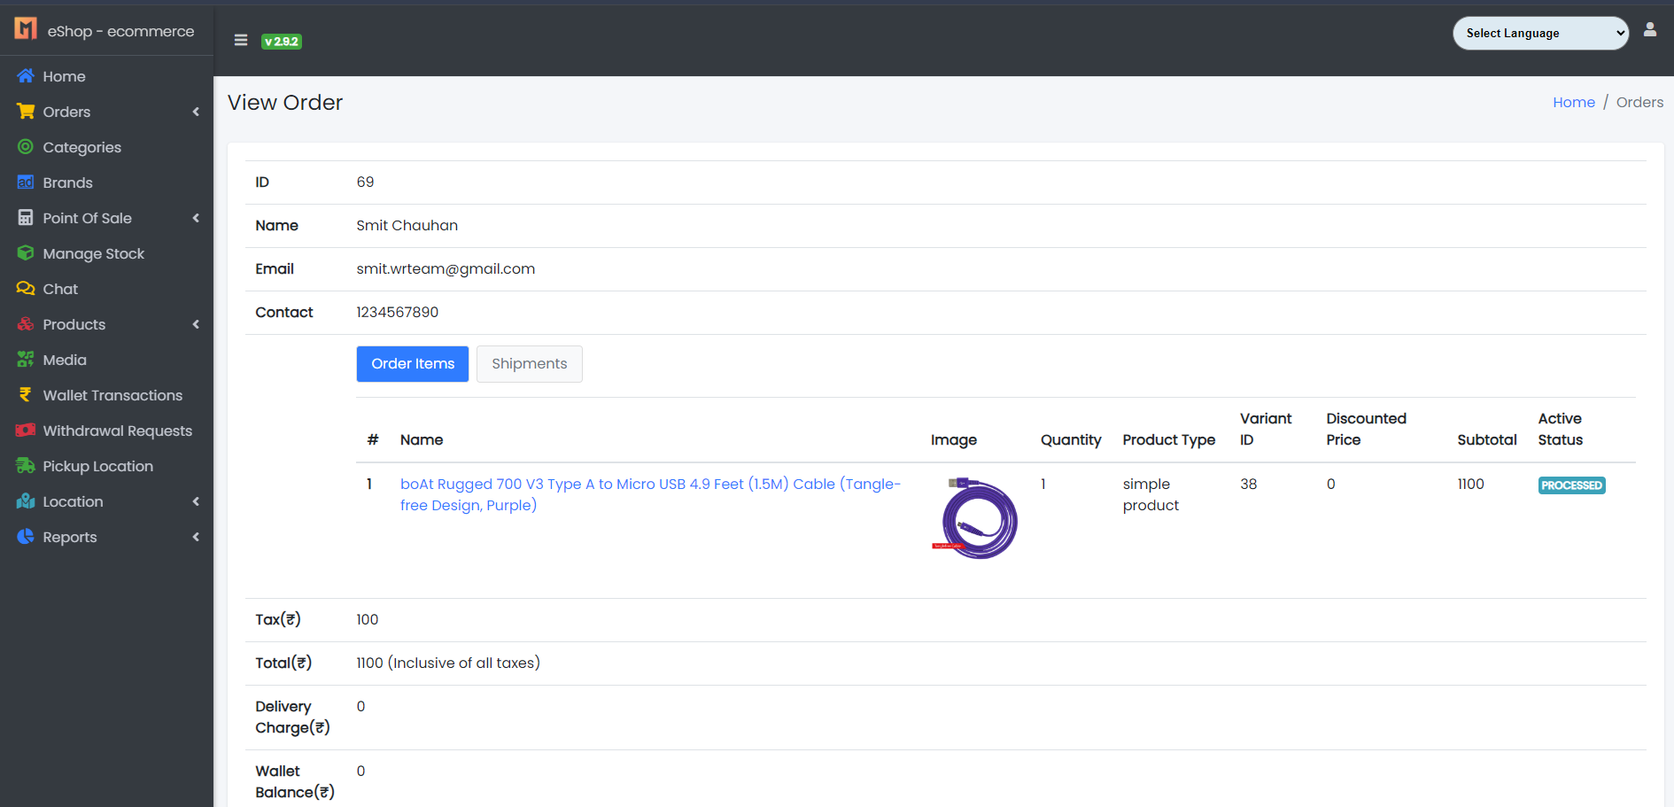Go to Home via breadcrumb link
1674x807 pixels.
(x=1573, y=103)
